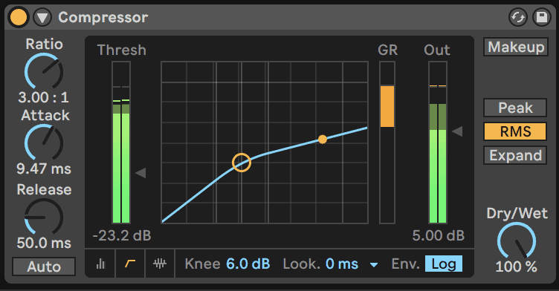Image resolution: width=559 pixels, height=291 pixels.
Task: Switch to Expand mode
Action: click(515, 155)
